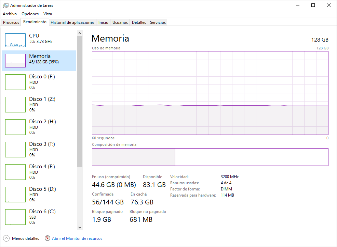Click the '76.3 GB' En caché value

[142, 202]
